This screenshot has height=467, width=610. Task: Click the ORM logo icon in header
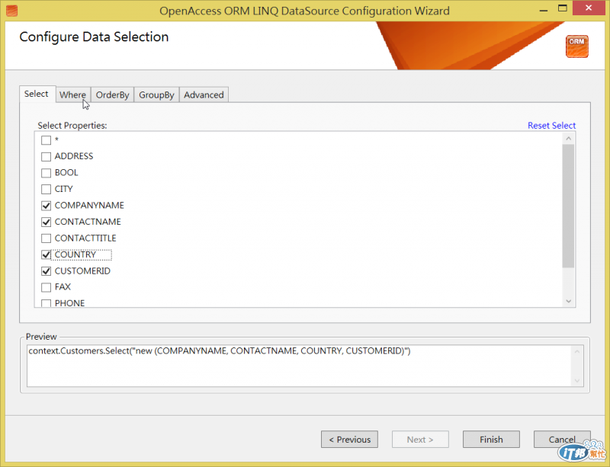(x=577, y=46)
